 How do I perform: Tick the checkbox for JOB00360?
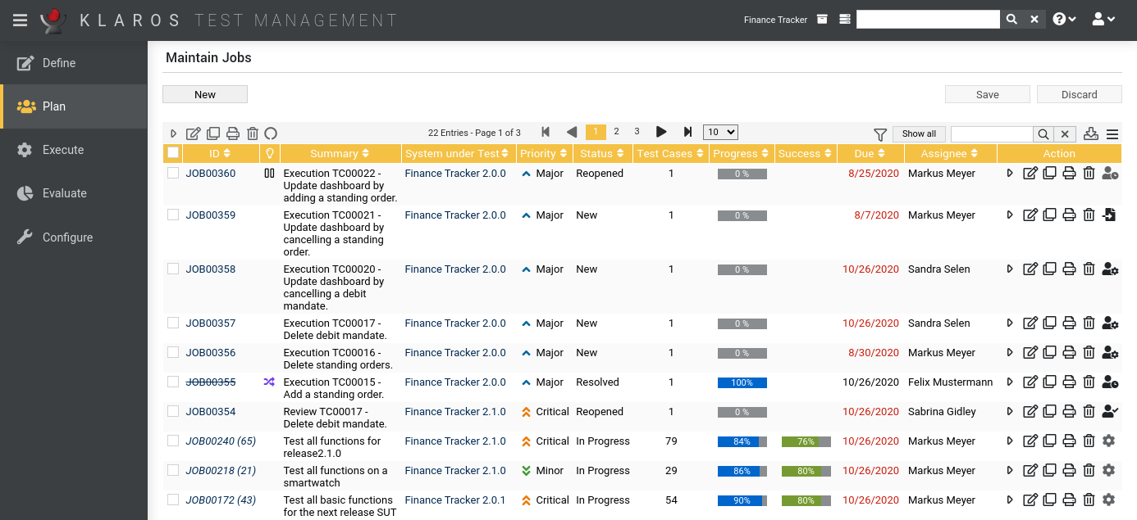(173, 174)
